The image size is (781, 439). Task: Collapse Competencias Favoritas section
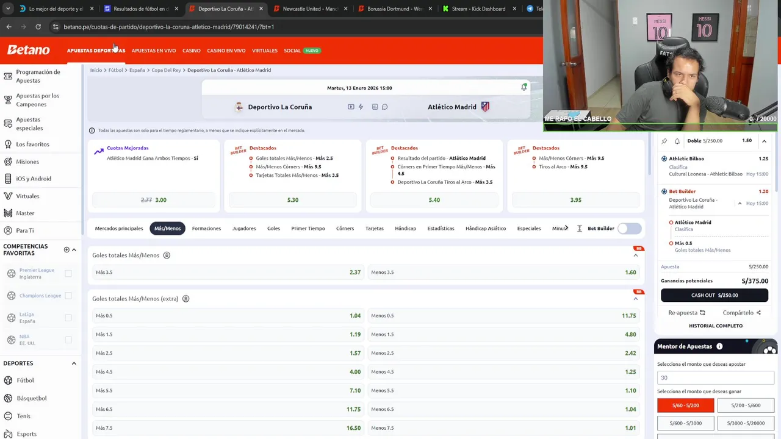pos(74,249)
